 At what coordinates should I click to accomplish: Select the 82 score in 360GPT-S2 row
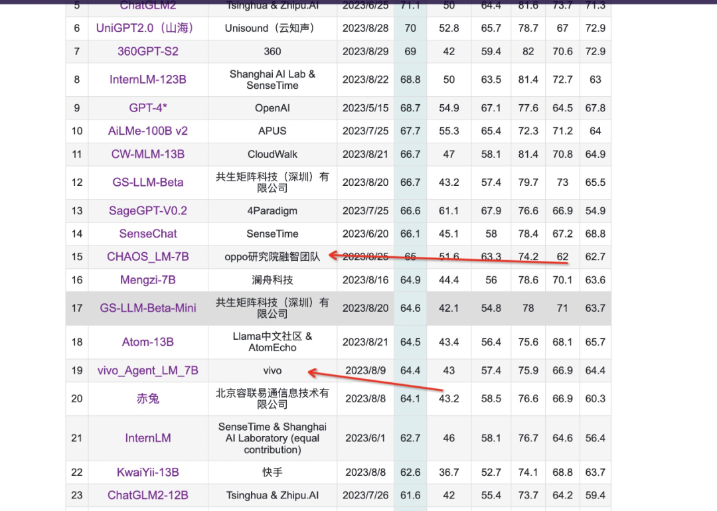(x=528, y=52)
